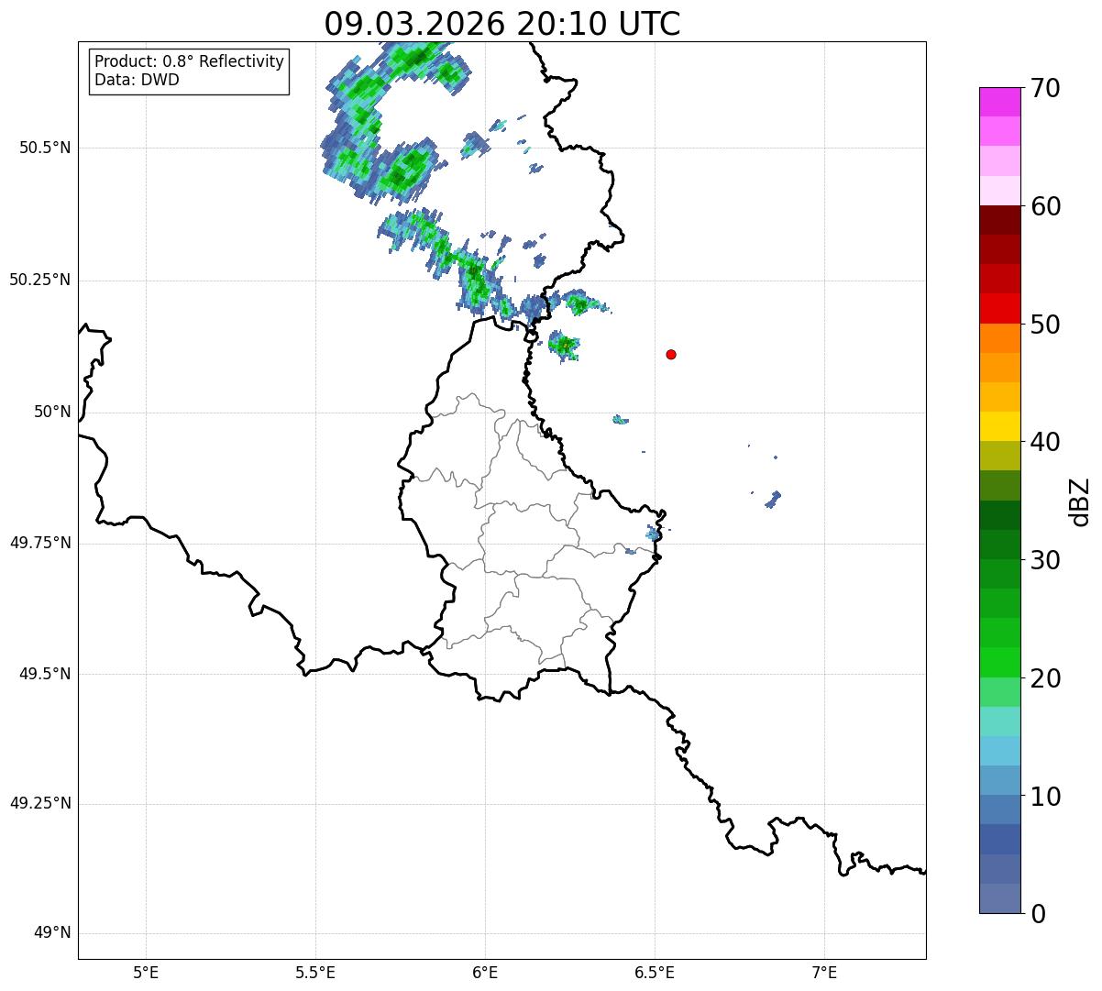Click the 49.5°N latitude label
Image resolution: width=1102 pixels, height=991 pixels.
coord(45,674)
